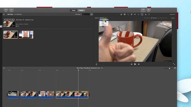Click the Enhance wand icon
Image resolution: width=191 pixels, height=107 pixels.
point(143,10)
